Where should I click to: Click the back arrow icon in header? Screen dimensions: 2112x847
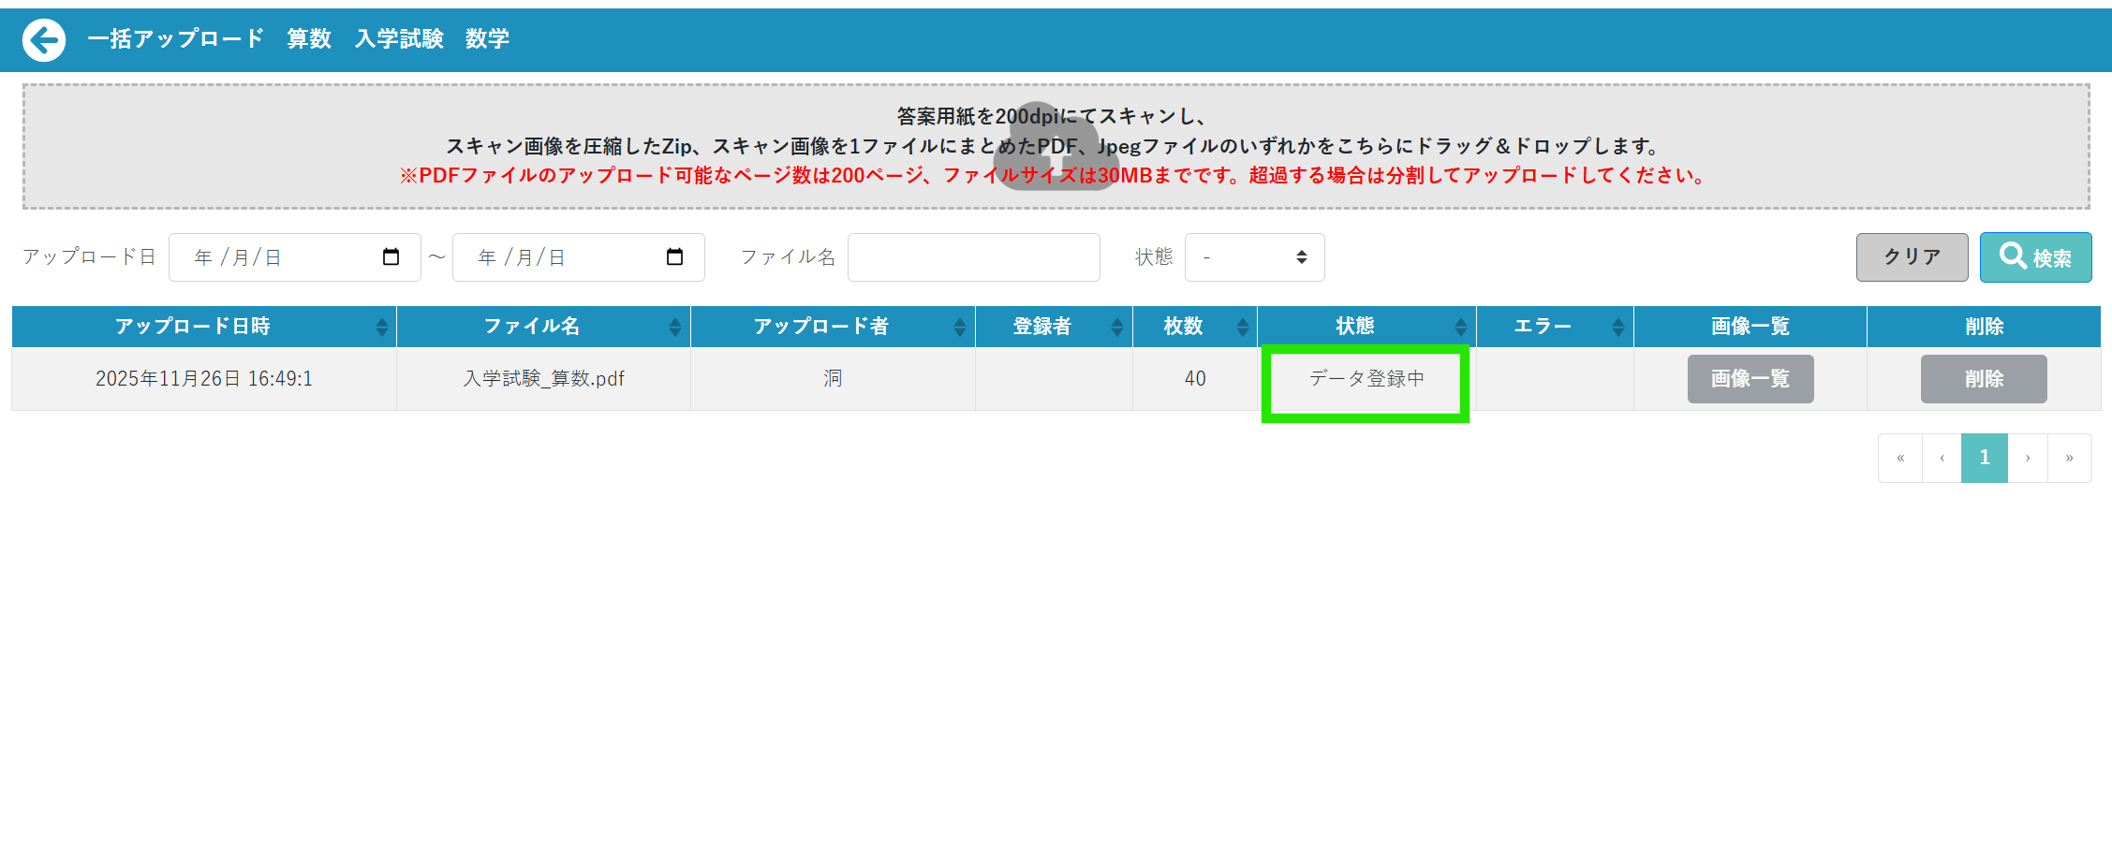pos(44,40)
